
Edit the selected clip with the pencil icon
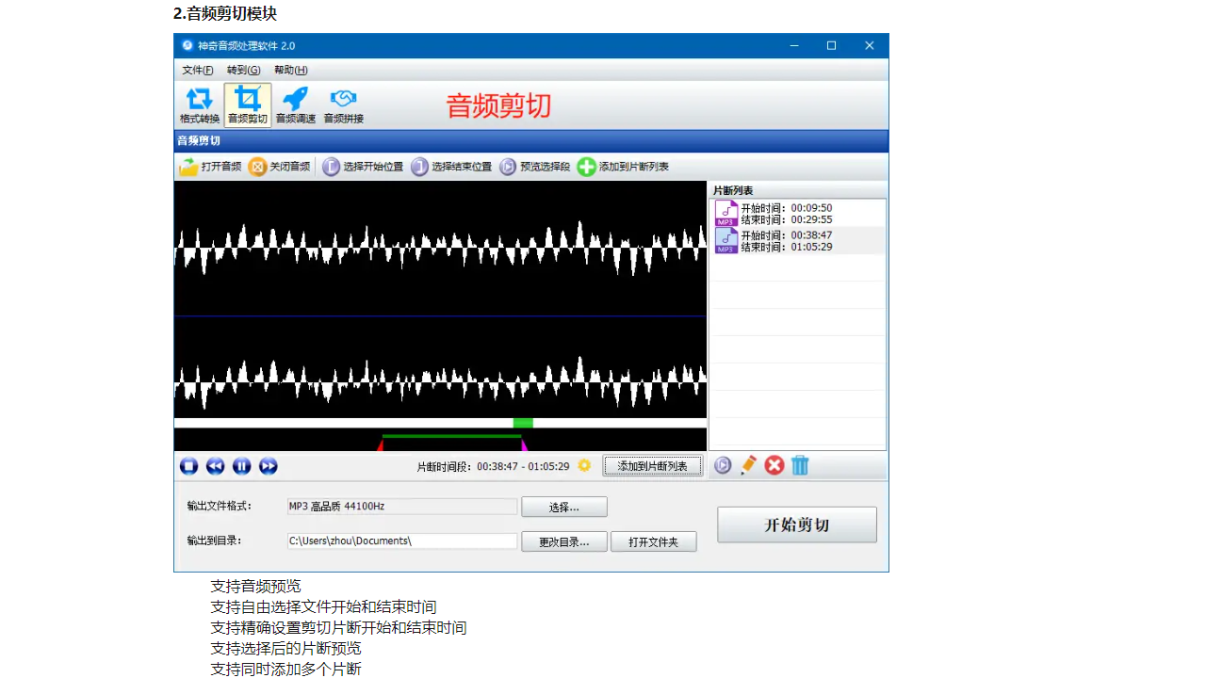[x=749, y=465]
